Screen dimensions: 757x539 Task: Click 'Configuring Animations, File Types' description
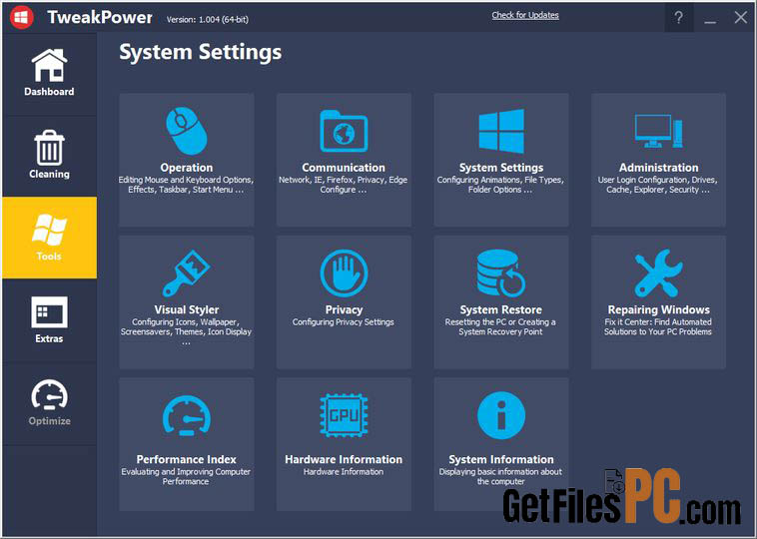(500, 180)
